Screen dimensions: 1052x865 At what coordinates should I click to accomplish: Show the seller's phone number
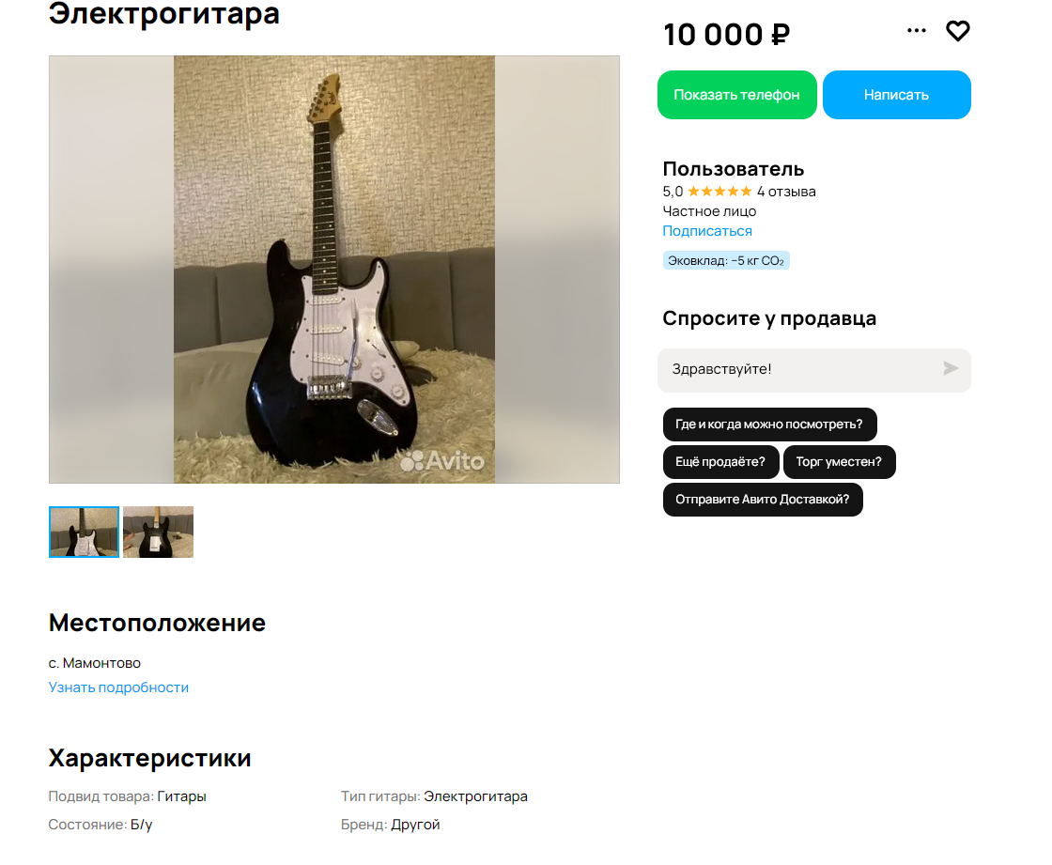coord(736,95)
